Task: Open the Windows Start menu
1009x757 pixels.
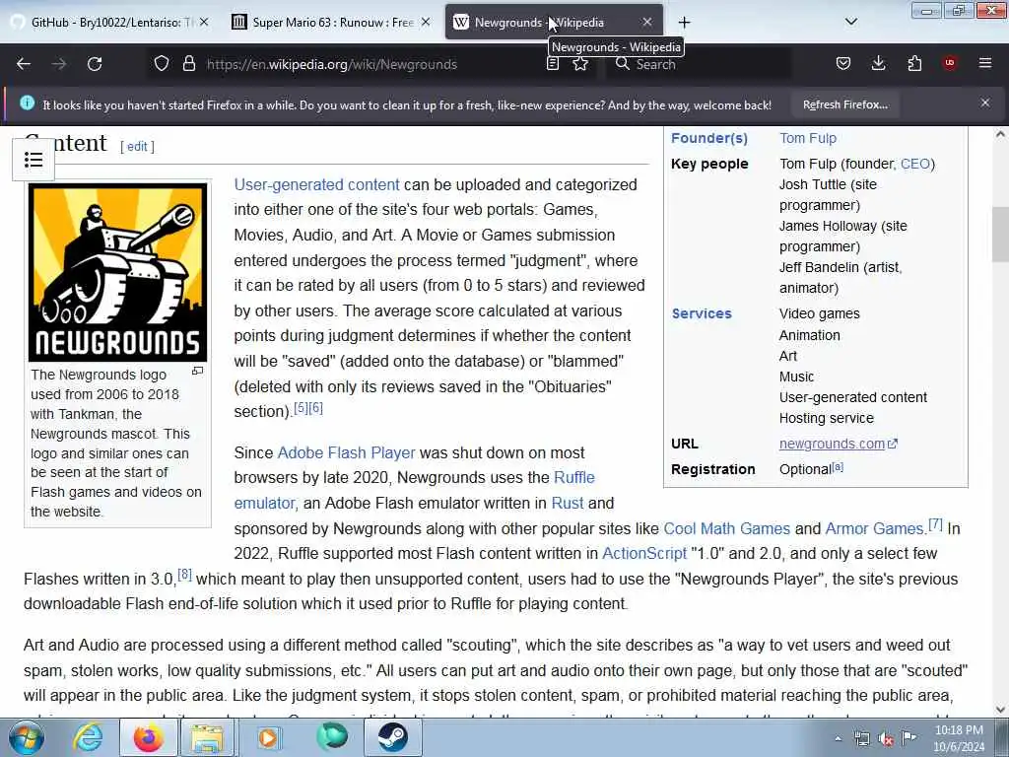Action: click(x=27, y=738)
